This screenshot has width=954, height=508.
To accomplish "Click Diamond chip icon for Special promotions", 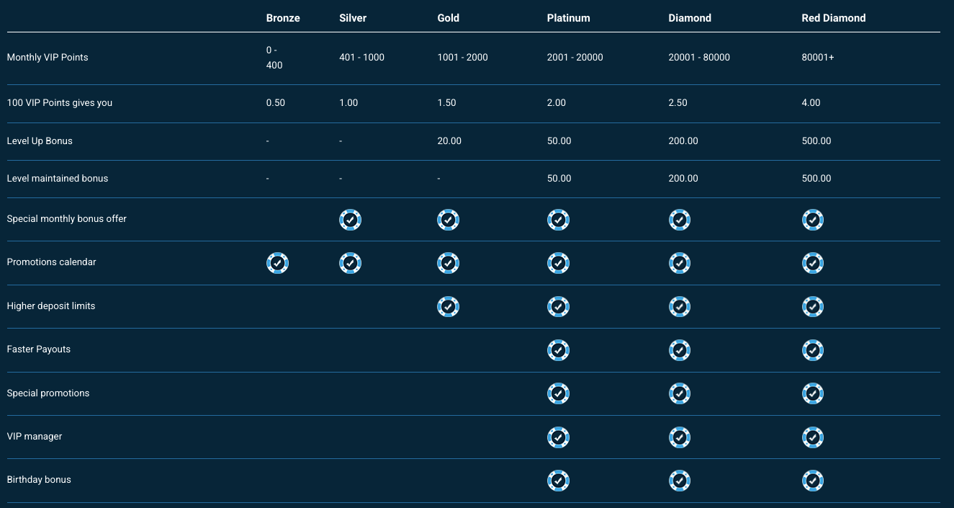I will coord(680,393).
